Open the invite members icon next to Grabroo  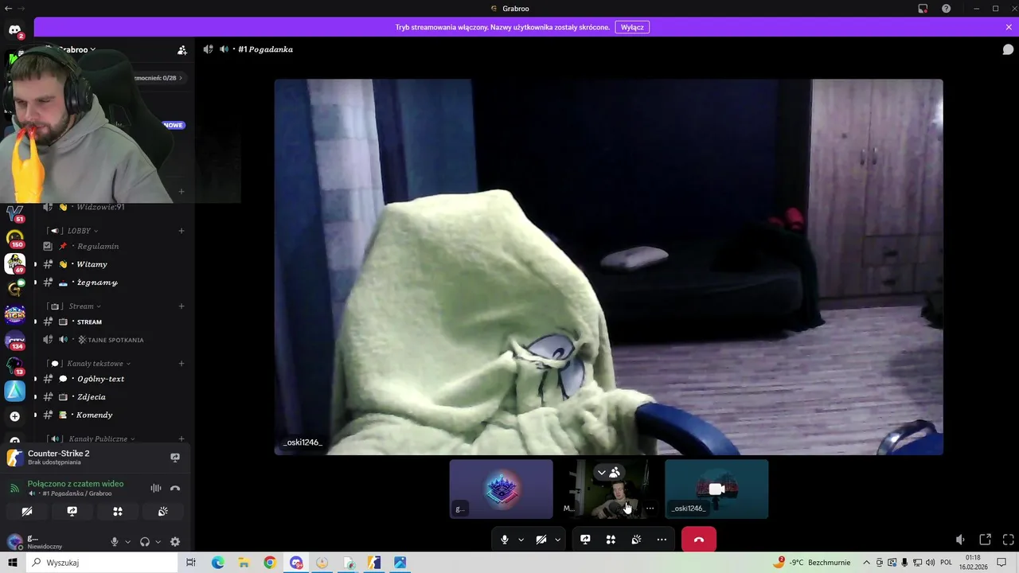pos(182,49)
